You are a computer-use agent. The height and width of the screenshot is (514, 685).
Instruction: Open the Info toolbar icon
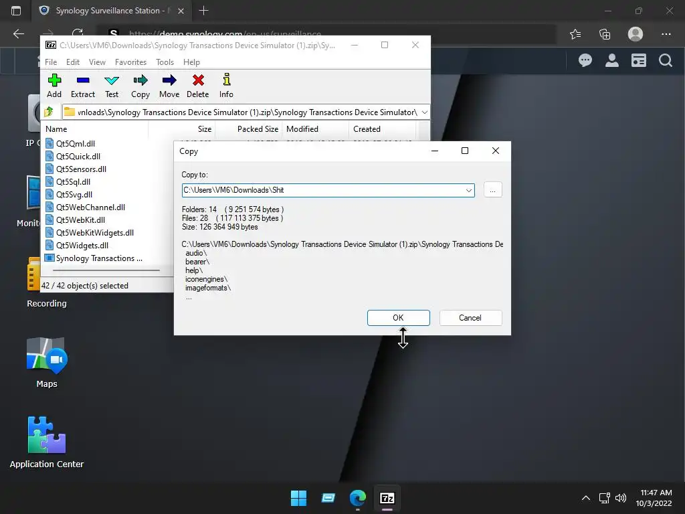226,86
